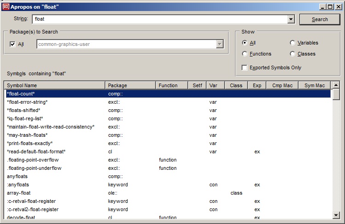This screenshot has width=345, height=224.
Task: Select *read-default-float-format* in list
Action: point(36,151)
